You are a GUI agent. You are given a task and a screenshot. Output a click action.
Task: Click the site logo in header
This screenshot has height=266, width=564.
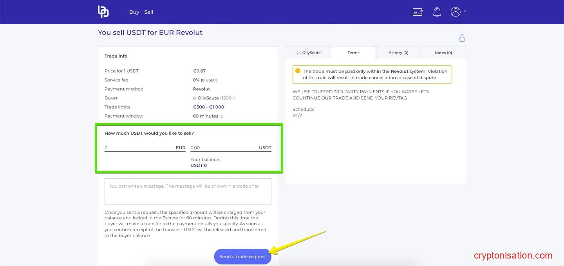pos(103,12)
